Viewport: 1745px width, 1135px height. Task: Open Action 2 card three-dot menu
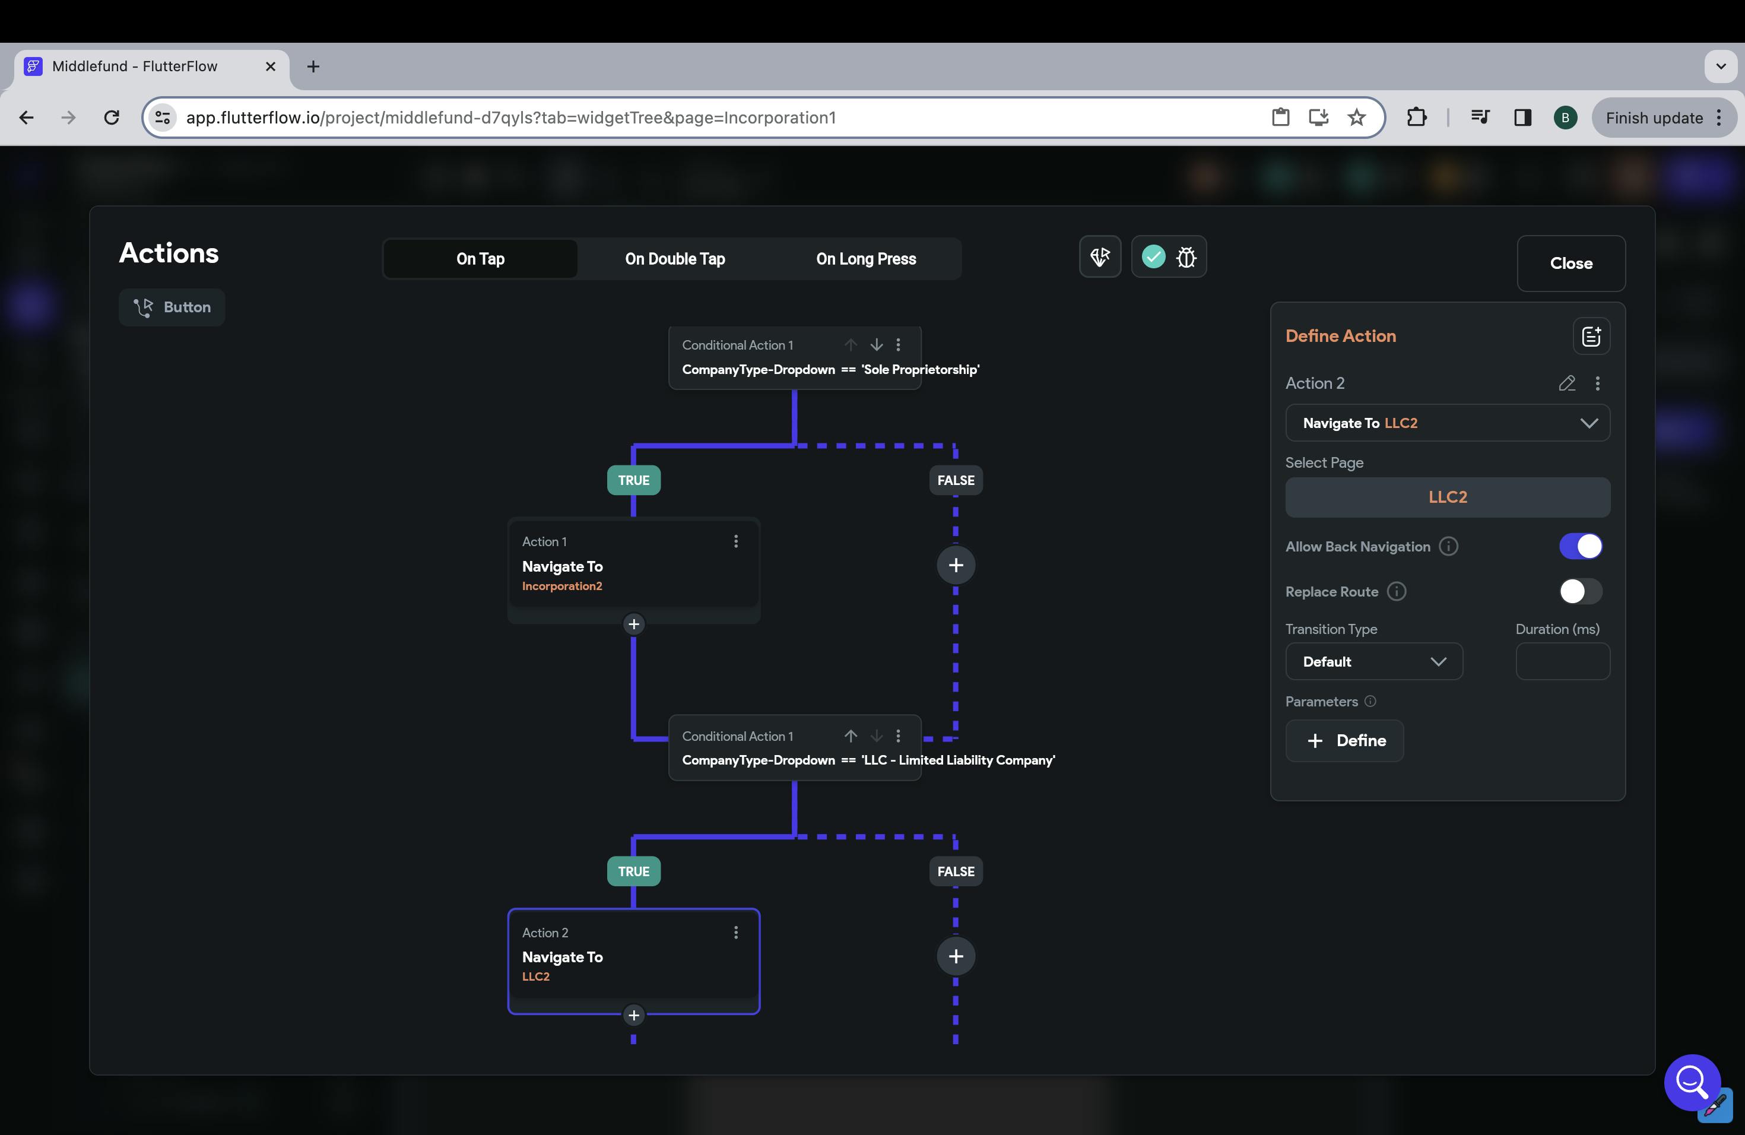coord(736,933)
